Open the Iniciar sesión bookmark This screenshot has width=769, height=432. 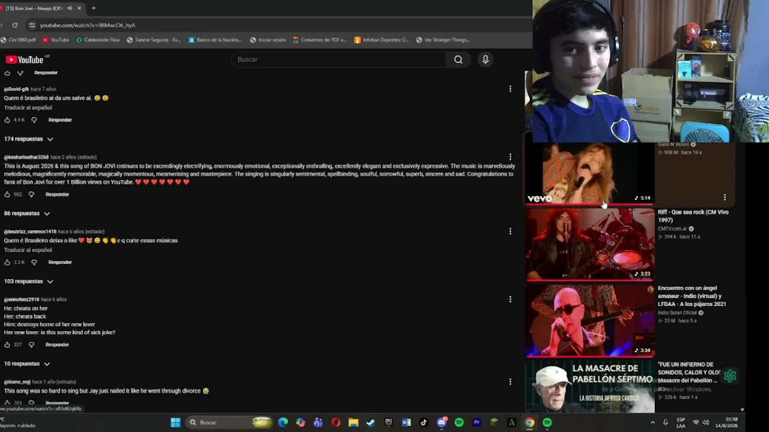(x=268, y=40)
